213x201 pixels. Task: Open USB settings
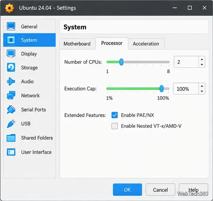coord(30,124)
